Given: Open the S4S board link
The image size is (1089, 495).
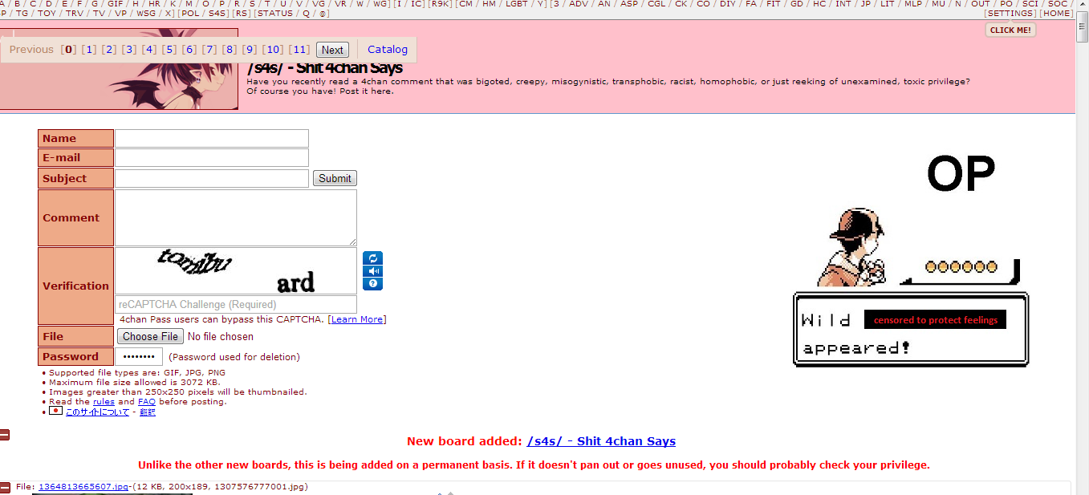Looking at the screenshot, I should click(x=217, y=14).
